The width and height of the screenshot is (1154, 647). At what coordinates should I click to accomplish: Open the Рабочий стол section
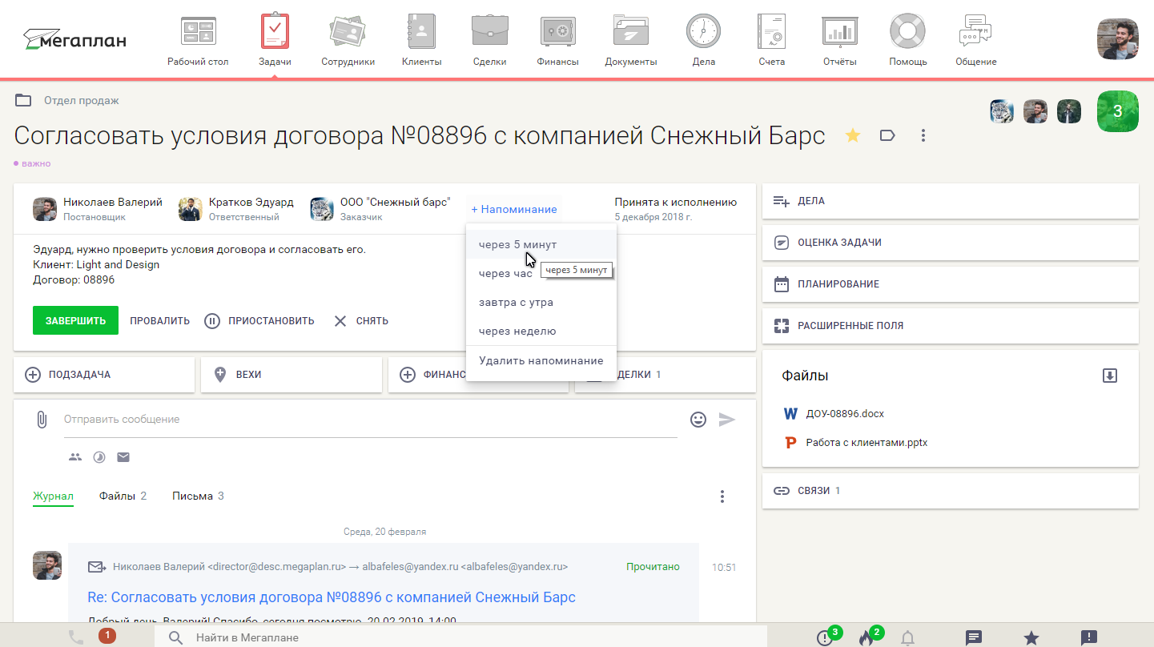198,40
